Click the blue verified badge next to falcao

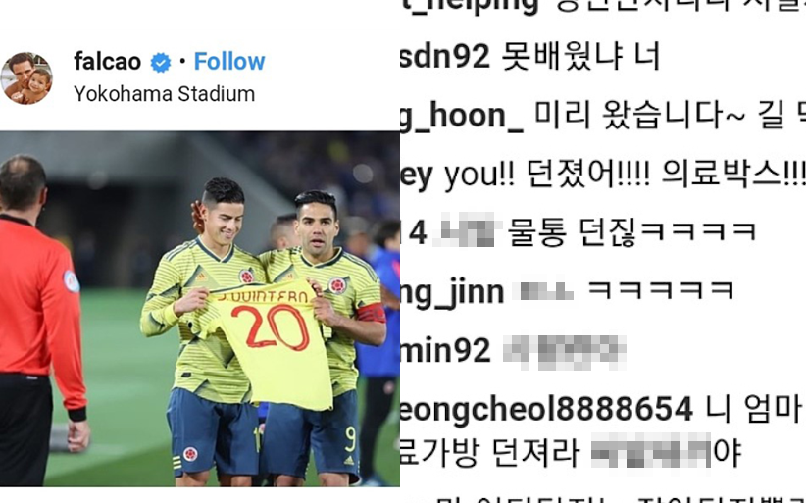click(x=161, y=63)
